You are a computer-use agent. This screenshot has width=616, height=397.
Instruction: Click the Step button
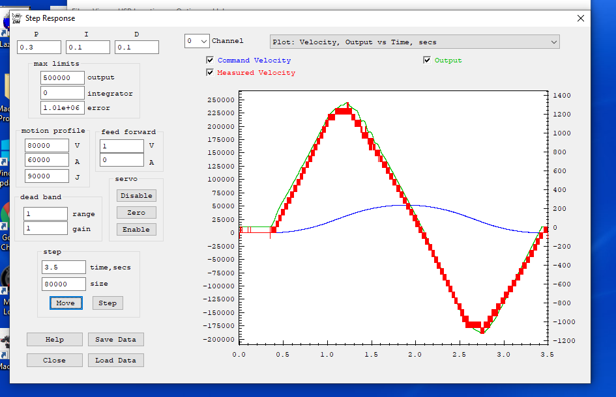click(108, 303)
